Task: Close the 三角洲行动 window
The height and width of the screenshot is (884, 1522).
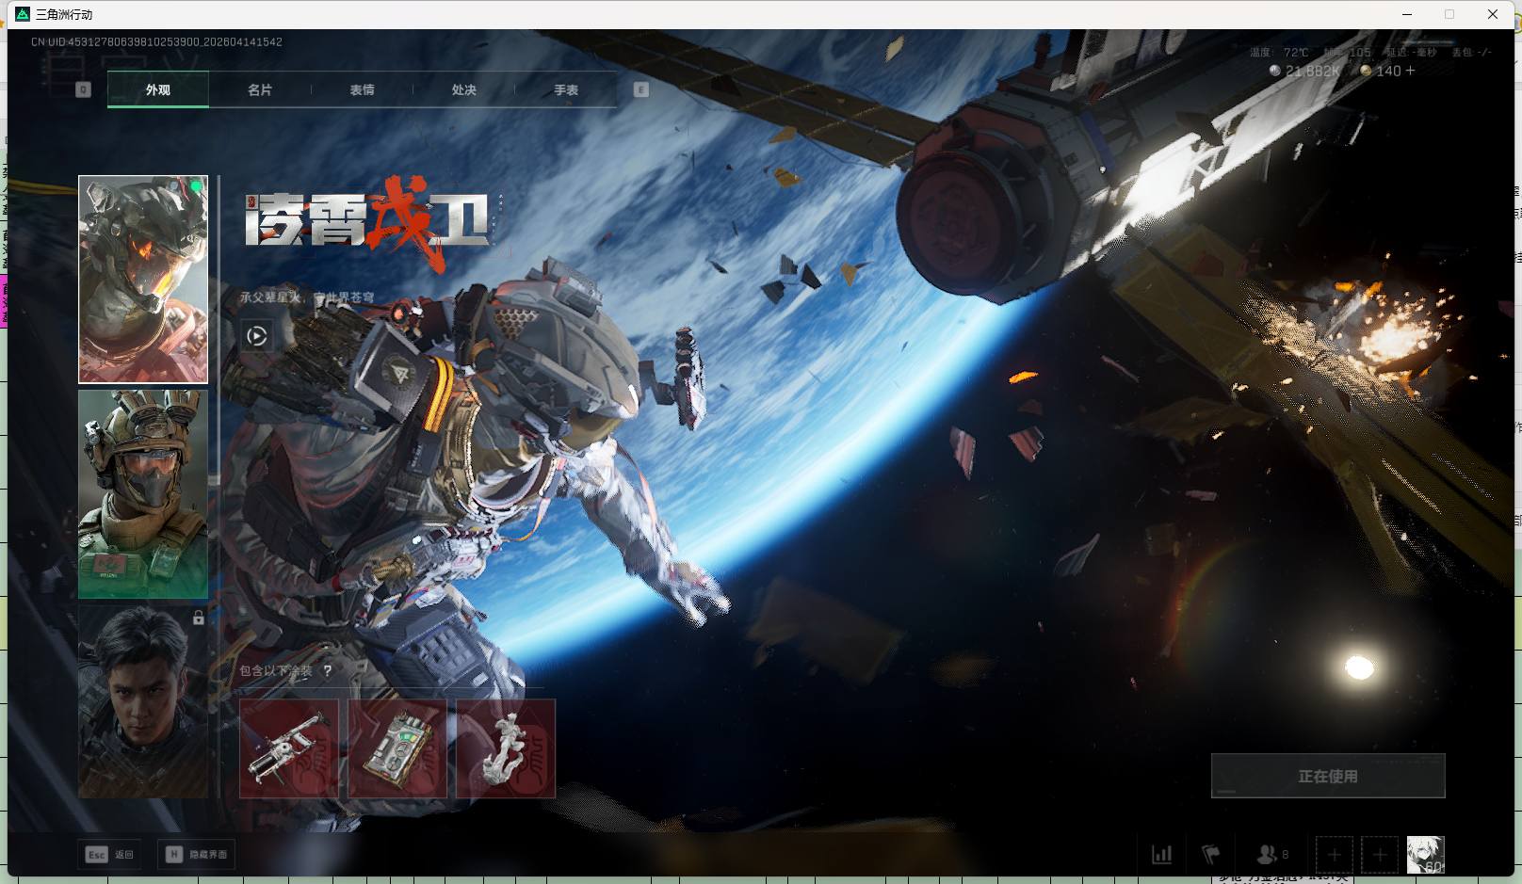Action: [x=1493, y=14]
